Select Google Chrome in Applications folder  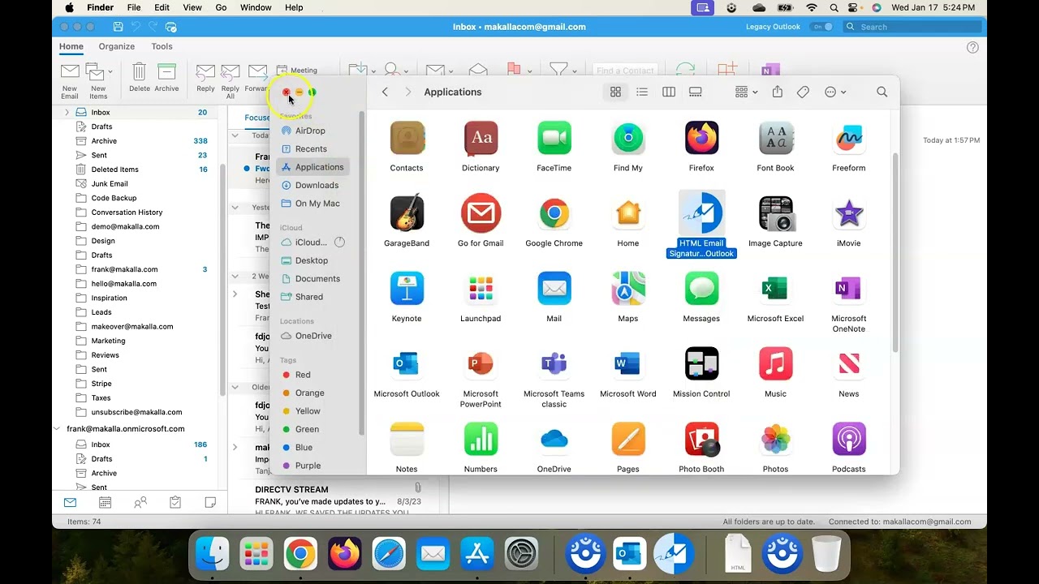[x=554, y=213]
